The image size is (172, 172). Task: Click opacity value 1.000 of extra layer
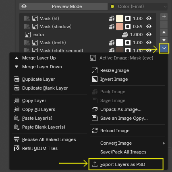coord(137,35)
